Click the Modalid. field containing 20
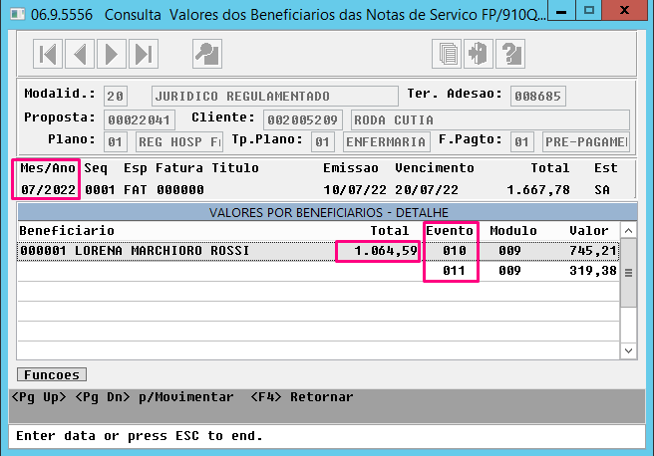The width and height of the screenshot is (654, 456). (x=116, y=97)
